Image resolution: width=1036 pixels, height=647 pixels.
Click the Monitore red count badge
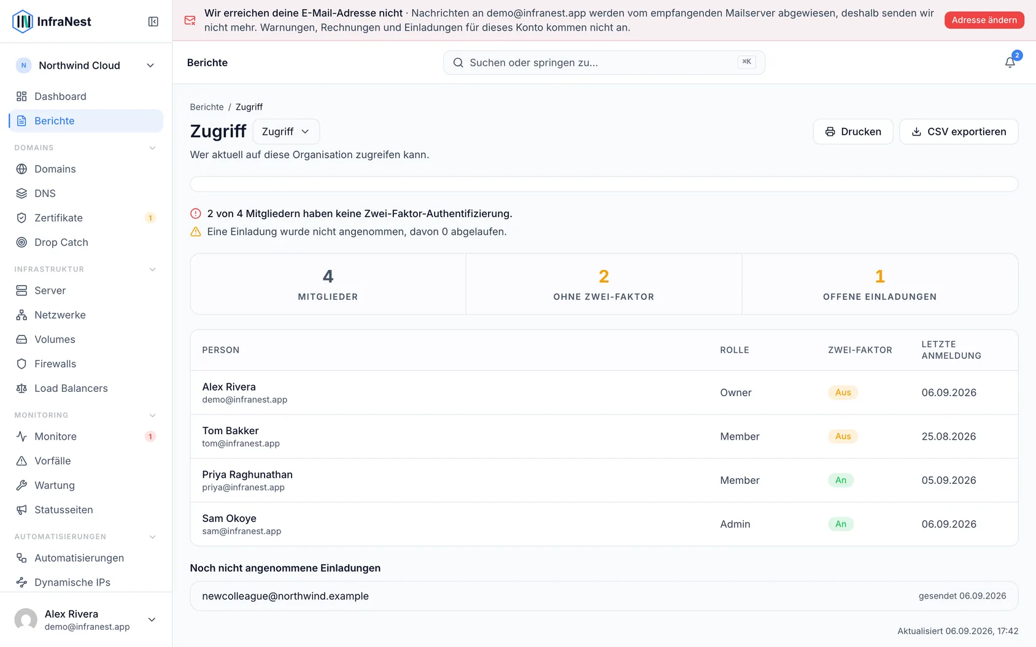point(150,436)
